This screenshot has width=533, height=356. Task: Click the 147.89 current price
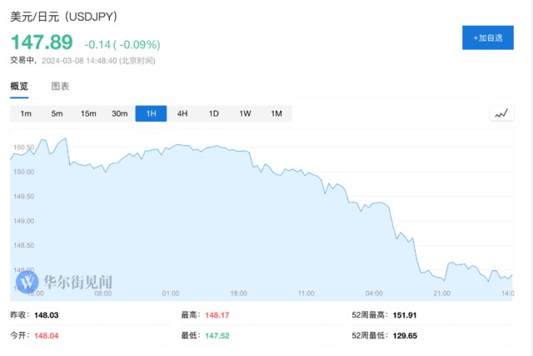(42, 43)
